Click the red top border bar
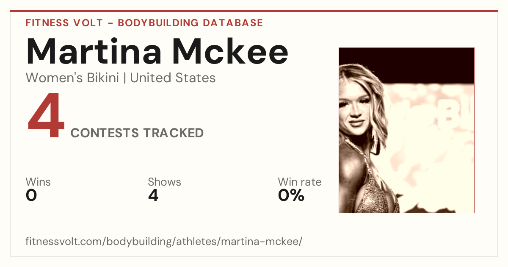The width and height of the screenshot is (508, 267). pos(254,11)
